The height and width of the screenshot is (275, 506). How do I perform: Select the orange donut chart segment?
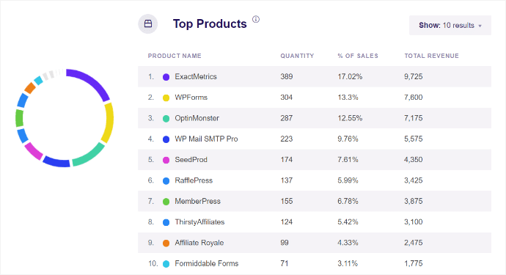pos(29,87)
